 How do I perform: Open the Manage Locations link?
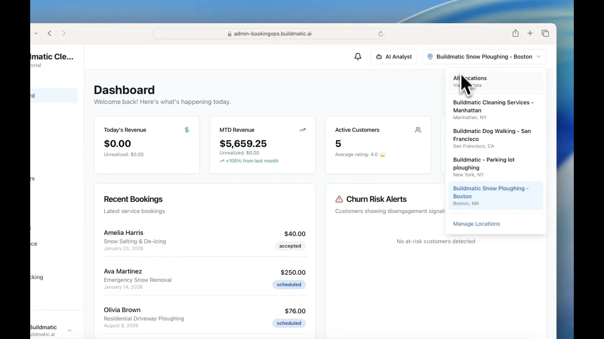[476, 224]
